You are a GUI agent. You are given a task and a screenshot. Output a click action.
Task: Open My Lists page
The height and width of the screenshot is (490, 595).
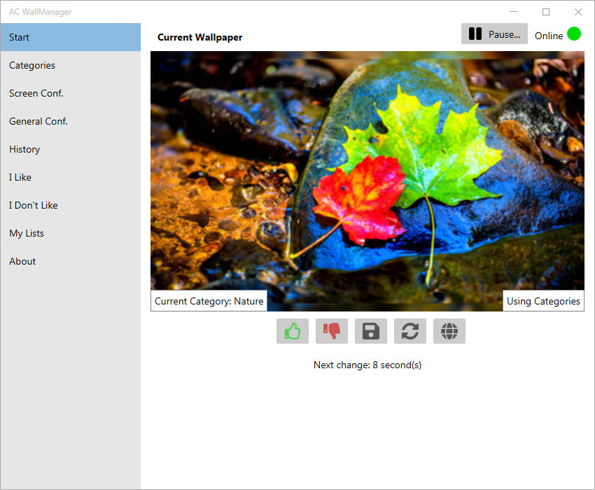tap(70, 233)
